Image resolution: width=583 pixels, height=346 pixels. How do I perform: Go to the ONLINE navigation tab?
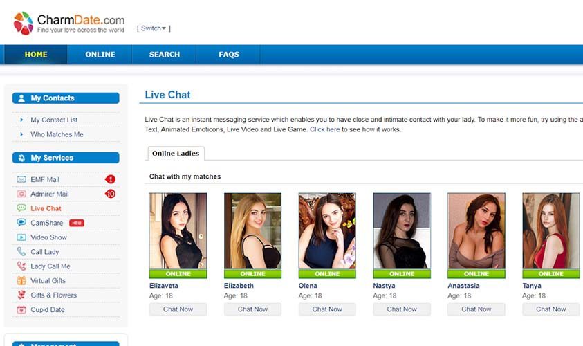pos(100,54)
